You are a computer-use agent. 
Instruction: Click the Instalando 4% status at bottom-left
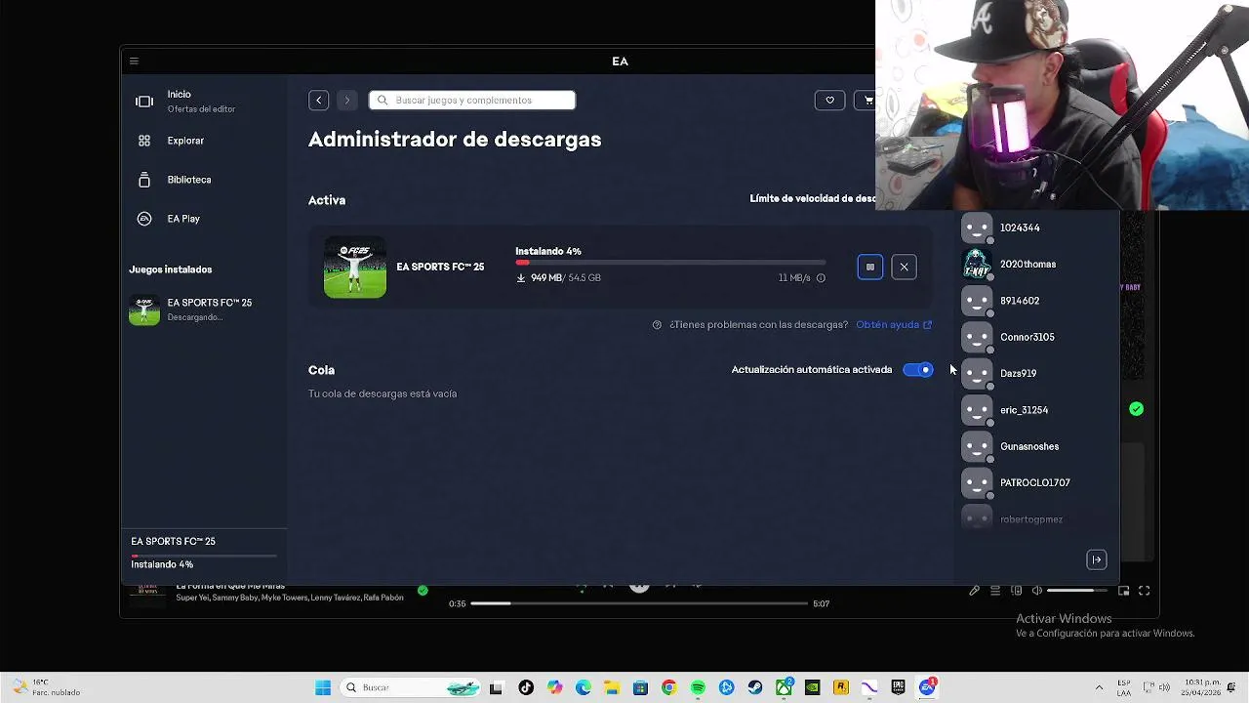[162, 564]
